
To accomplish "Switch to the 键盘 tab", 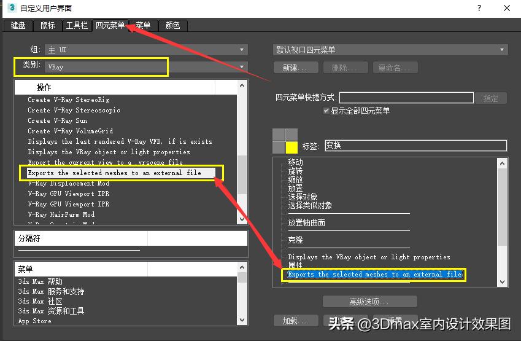I will [x=18, y=26].
